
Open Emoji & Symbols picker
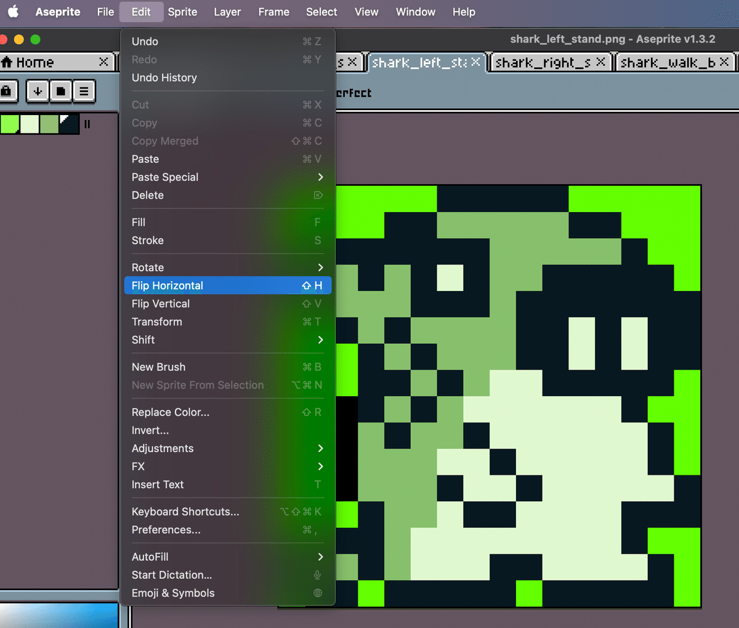[x=228, y=593]
